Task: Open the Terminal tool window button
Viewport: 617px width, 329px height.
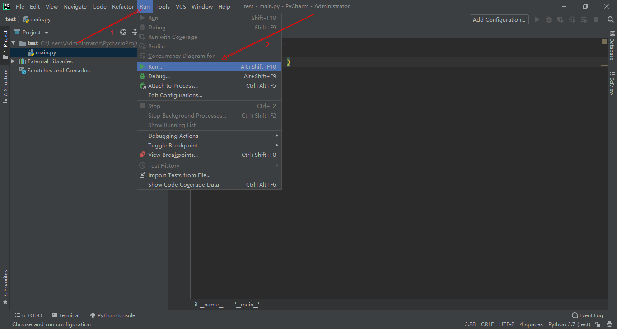Action: coord(65,315)
